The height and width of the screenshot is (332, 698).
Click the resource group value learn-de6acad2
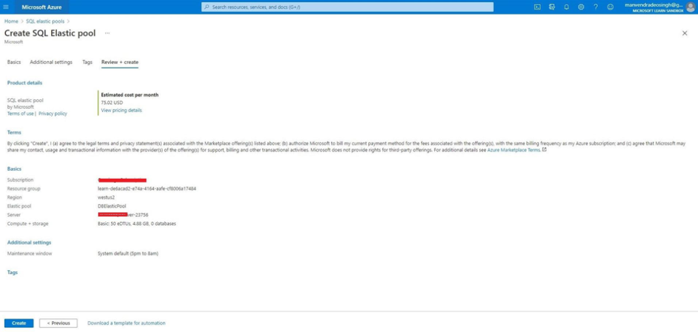(x=147, y=188)
